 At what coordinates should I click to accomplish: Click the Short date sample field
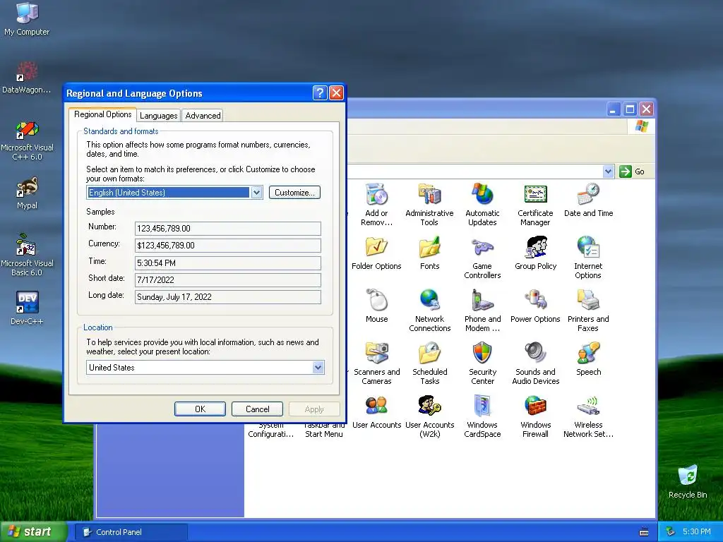[228, 279]
